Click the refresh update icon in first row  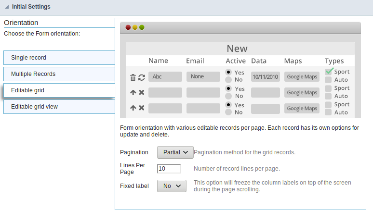click(x=141, y=77)
